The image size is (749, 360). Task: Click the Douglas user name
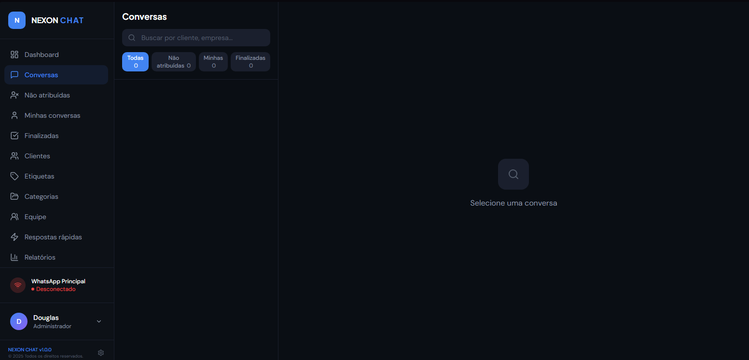(46, 318)
